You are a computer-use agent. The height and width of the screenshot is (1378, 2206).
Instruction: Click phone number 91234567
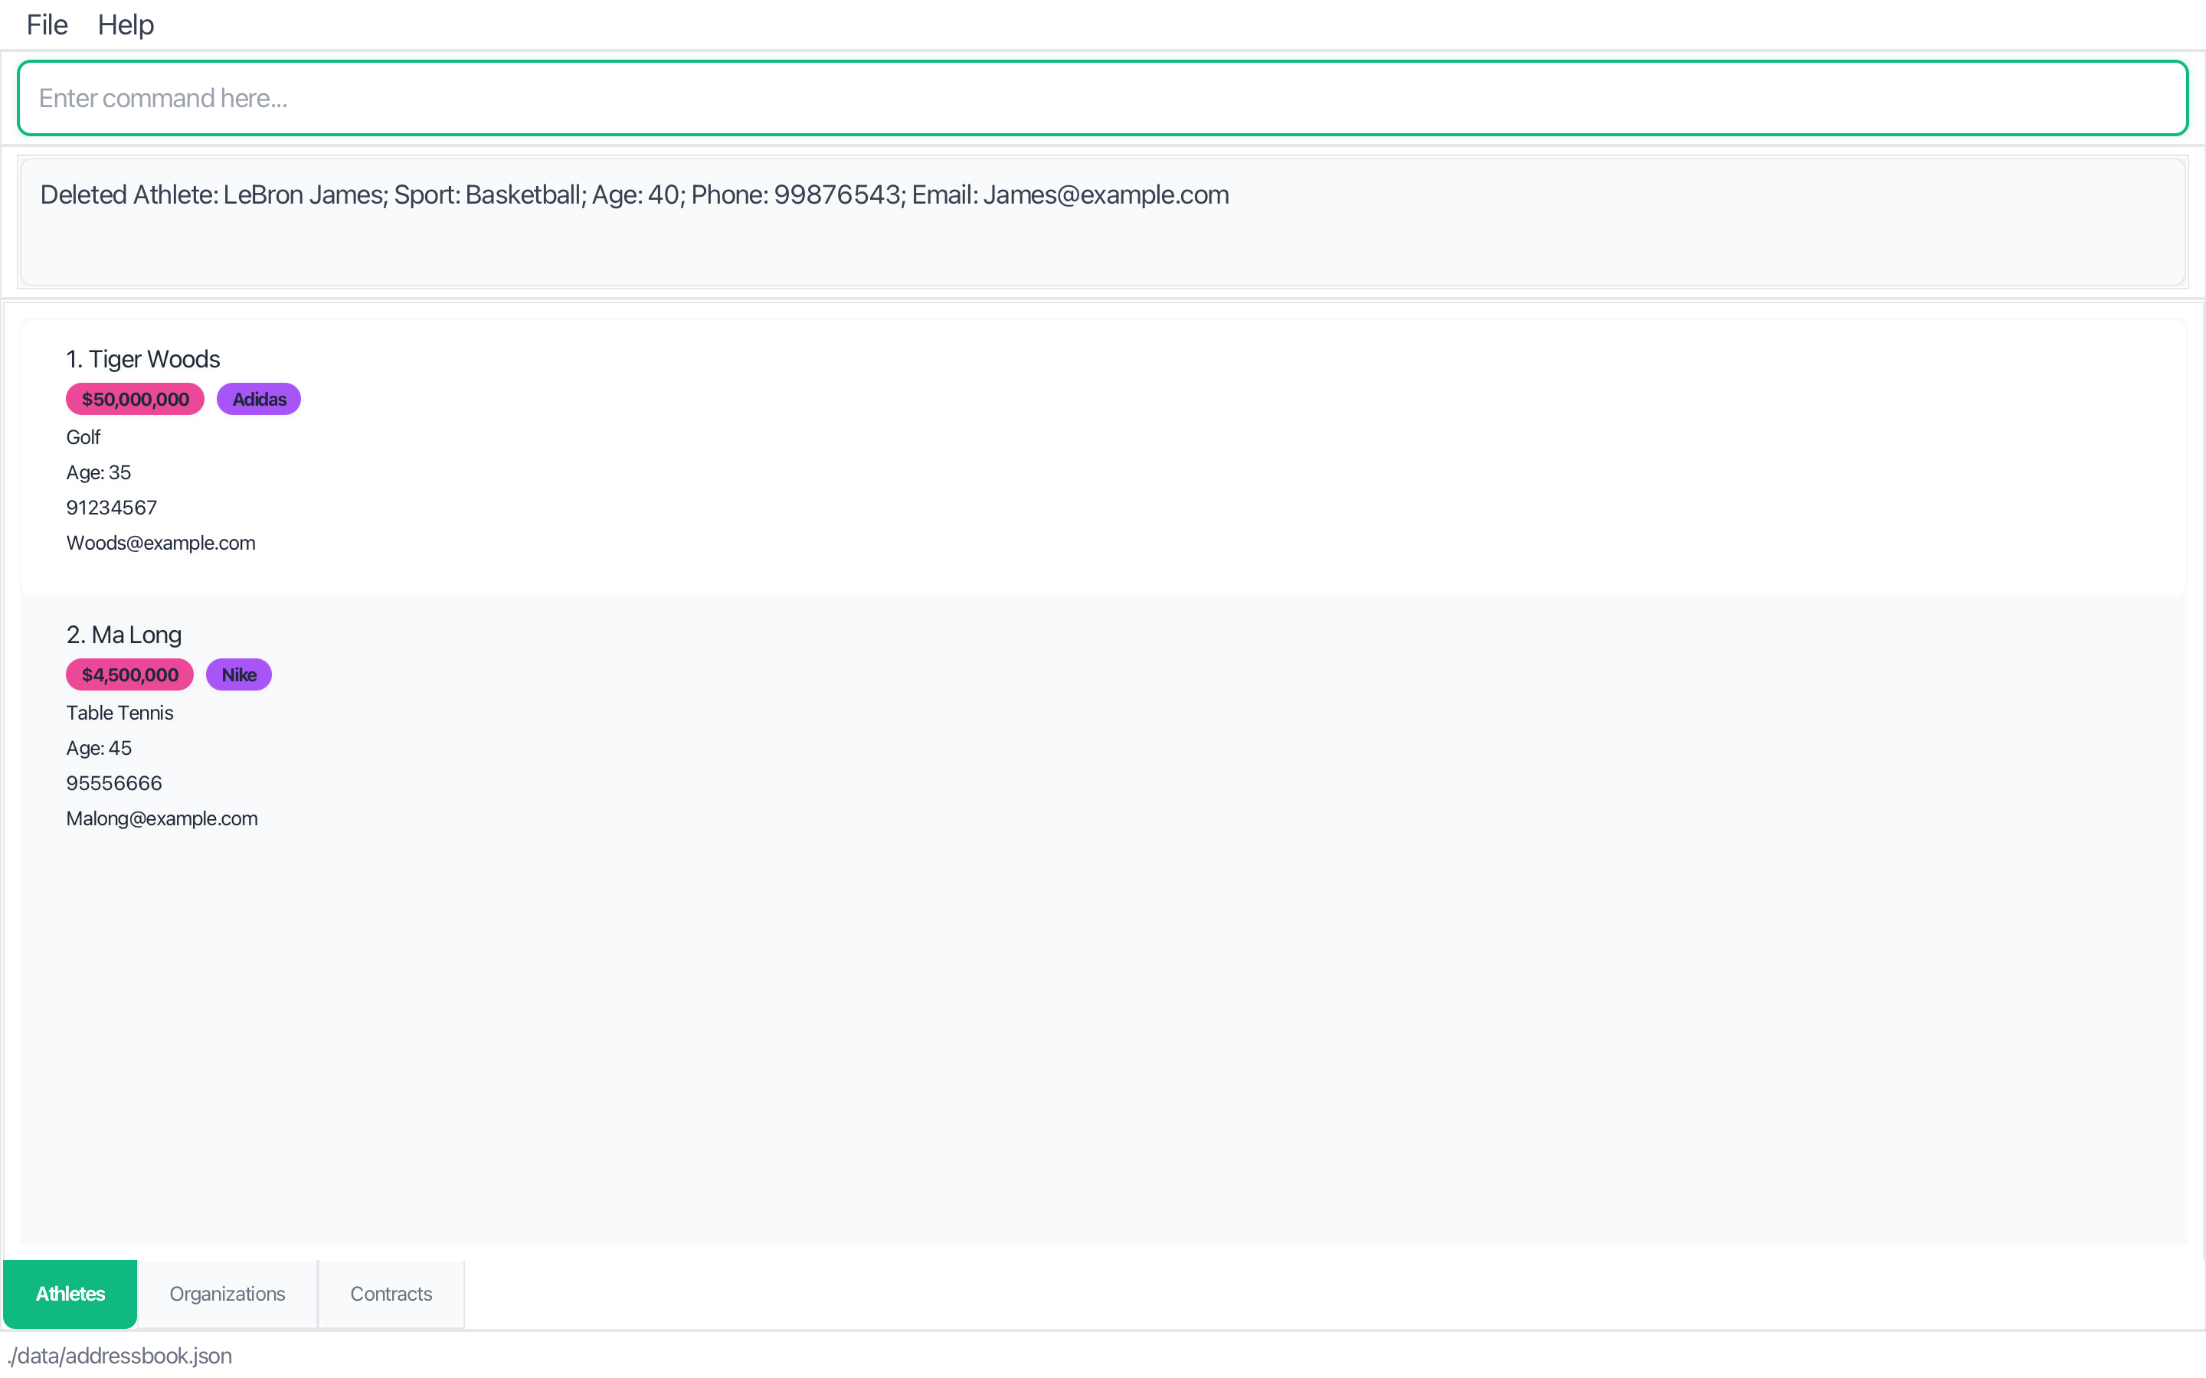point(111,508)
